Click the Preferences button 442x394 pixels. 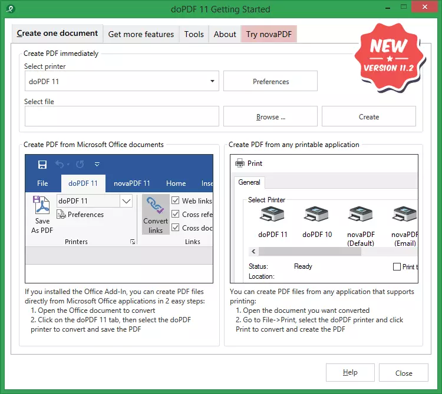click(x=271, y=81)
